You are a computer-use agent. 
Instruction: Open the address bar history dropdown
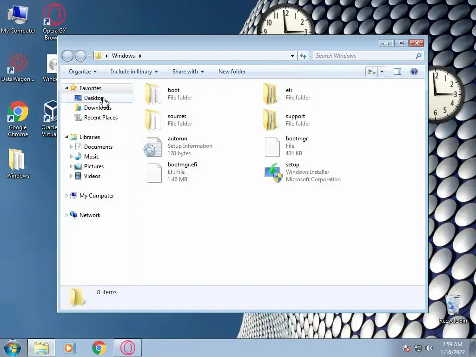(292, 56)
